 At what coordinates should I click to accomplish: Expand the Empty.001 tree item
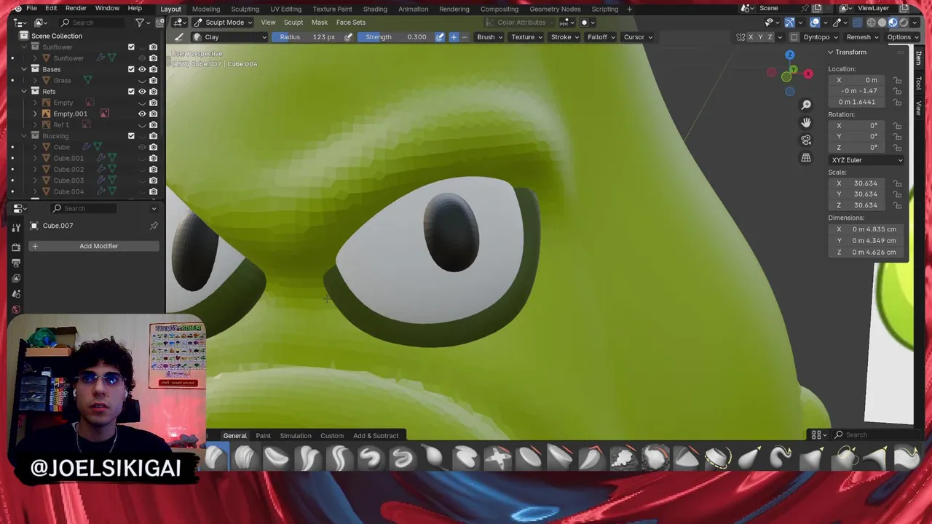[x=35, y=114]
